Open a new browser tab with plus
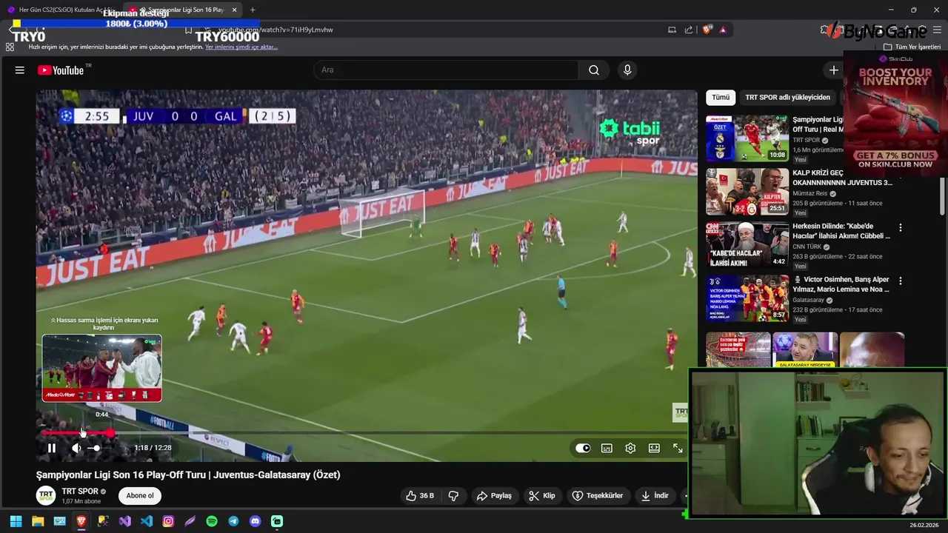The height and width of the screenshot is (533, 948). click(253, 10)
